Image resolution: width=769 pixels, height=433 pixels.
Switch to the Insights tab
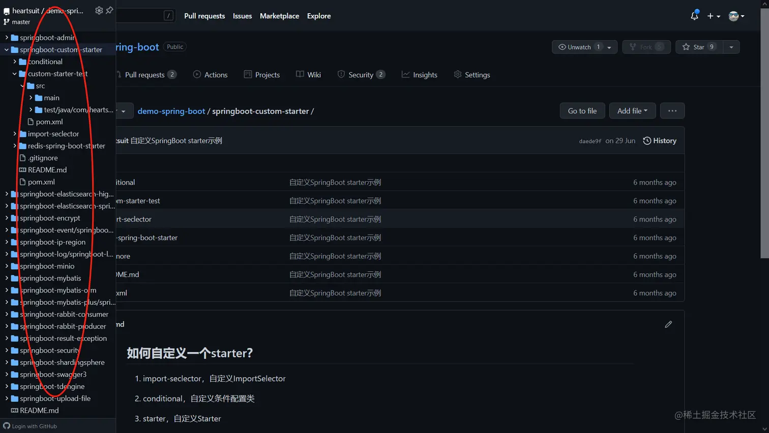[x=420, y=74]
